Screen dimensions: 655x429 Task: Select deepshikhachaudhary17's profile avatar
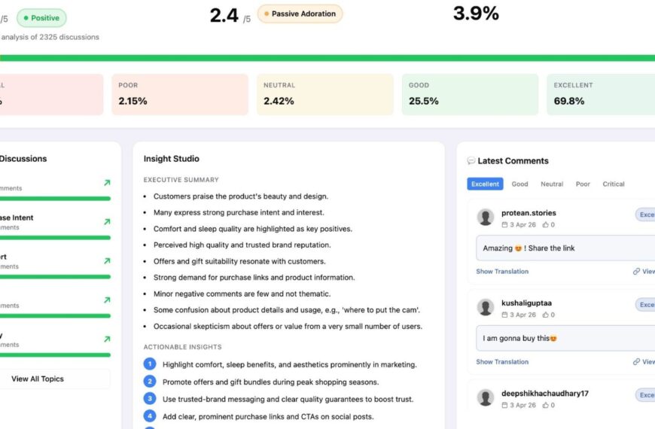[486, 398]
